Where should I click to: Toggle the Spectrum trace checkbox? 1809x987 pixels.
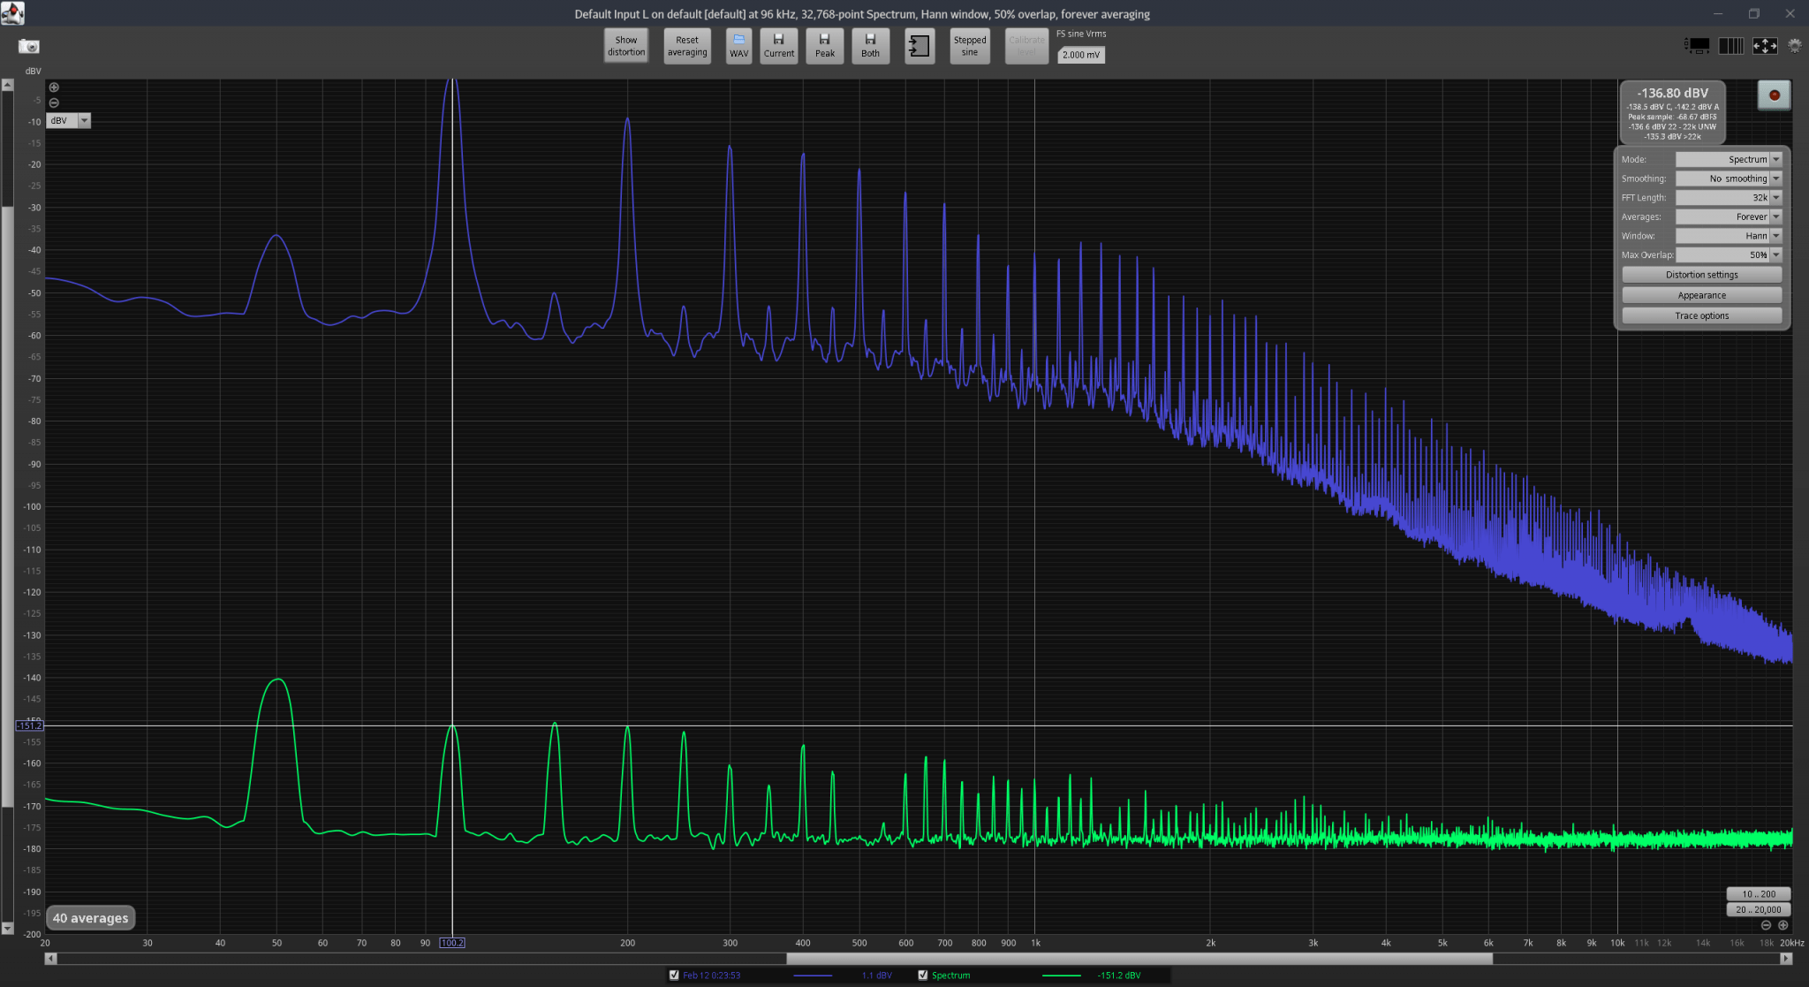(x=923, y=976)
